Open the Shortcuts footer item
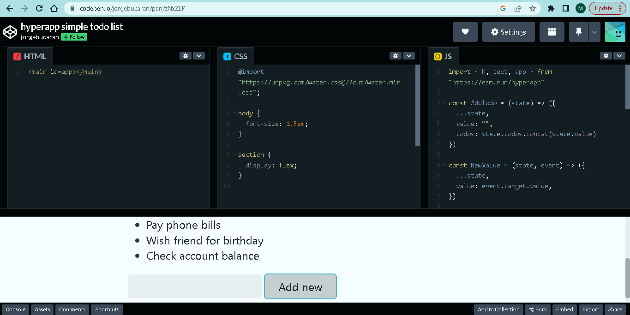Screen dimensions: 630x315 (107, 309)
